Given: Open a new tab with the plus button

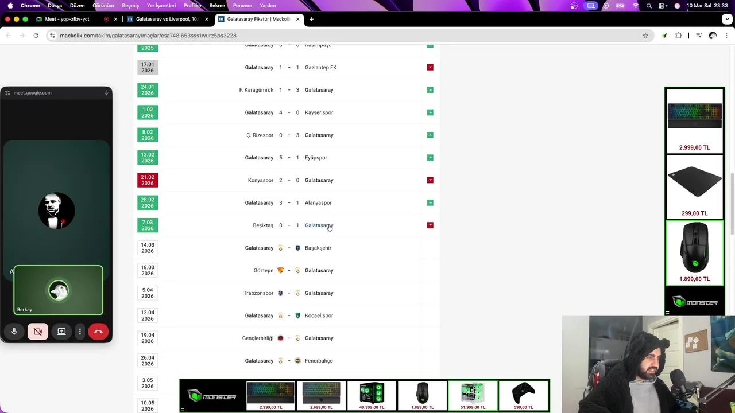Looking at the screenshot, I should tap(311, 19).
